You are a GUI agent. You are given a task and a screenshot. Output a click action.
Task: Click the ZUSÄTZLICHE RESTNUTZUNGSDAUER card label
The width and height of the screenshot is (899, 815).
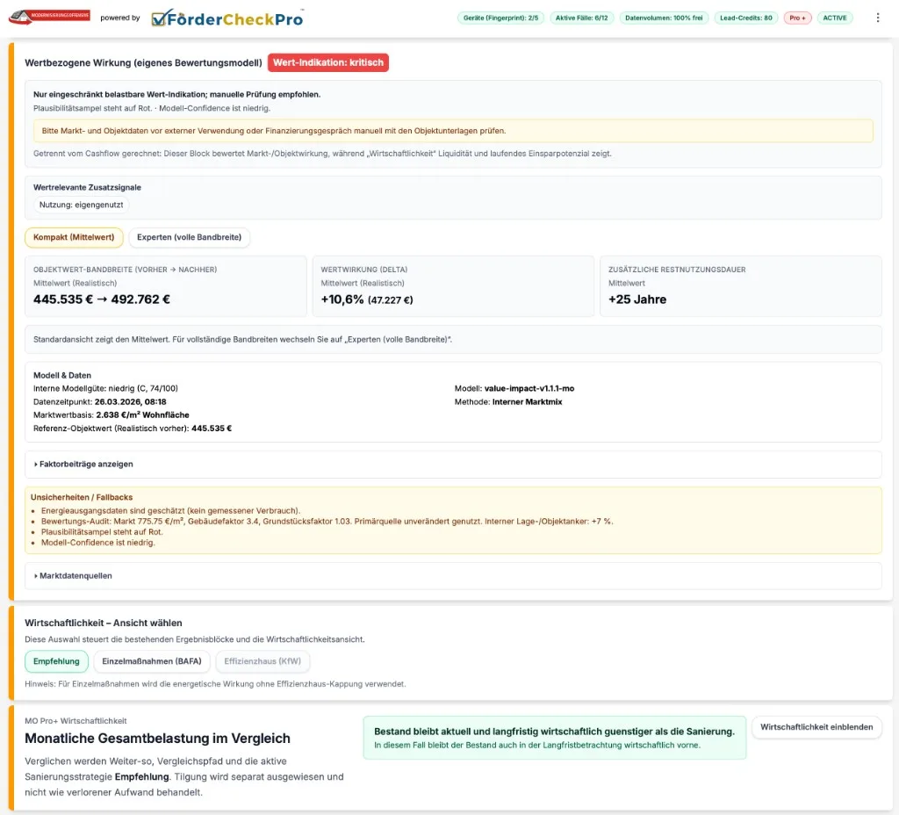click(677, 270)
